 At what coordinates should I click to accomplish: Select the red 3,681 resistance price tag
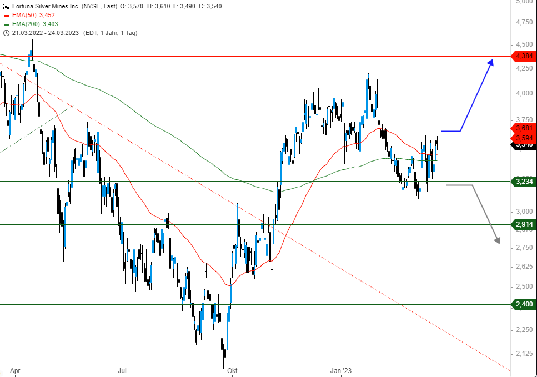pos(524,128)
